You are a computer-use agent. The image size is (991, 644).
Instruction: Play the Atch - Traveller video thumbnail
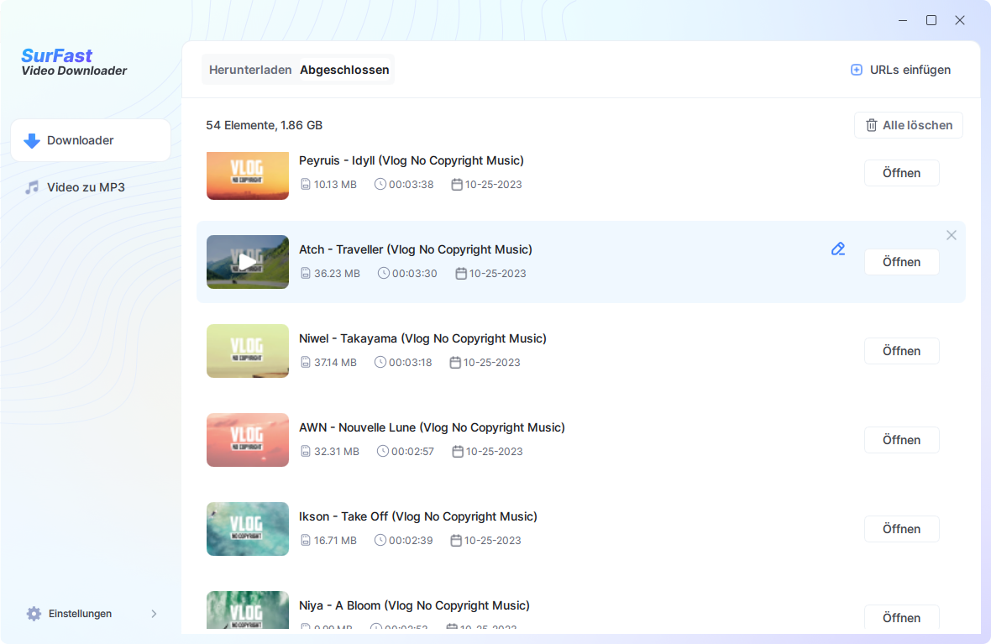tap(248, 262)
